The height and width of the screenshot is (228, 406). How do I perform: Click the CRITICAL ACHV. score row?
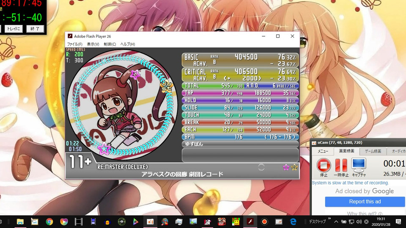240,75
